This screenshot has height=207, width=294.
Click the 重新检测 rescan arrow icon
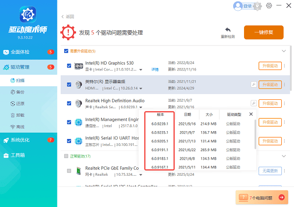(227, 30)
